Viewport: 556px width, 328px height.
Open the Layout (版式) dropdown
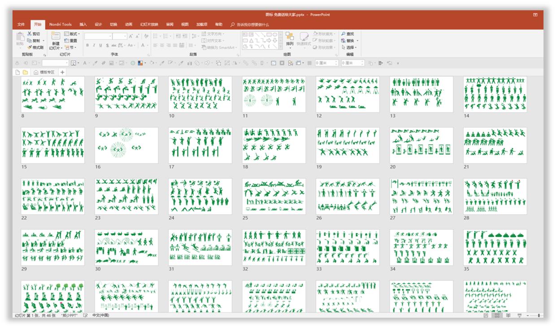click(72, 34)
